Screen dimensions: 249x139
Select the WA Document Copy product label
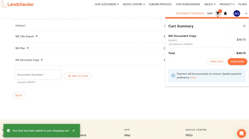[x=27, y=60]
